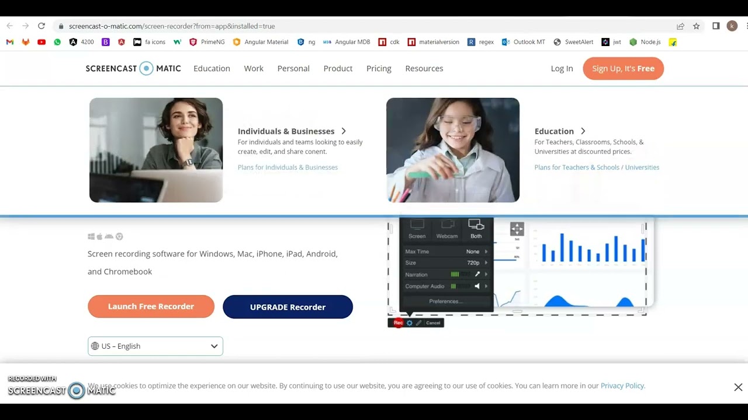
Task: Click the woman with laptop photo
Action: click(156, 150)
